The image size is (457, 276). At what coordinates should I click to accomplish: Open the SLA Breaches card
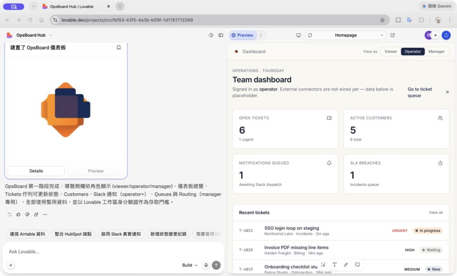(x=396, y=174)
